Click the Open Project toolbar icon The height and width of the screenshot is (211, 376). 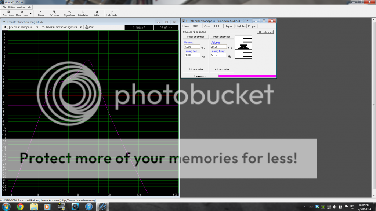click(x=22, y=13)
